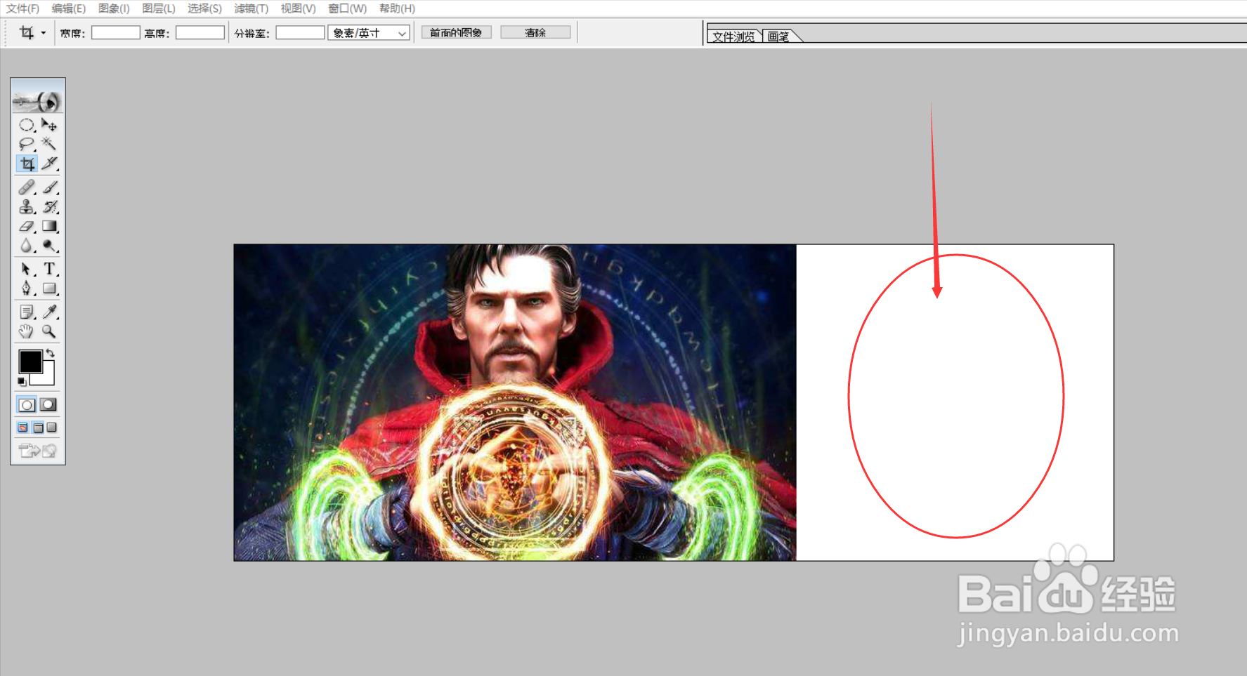The width and height of the screenshot is (1247, 676).
Task: Swap foreground and background colors
Action: (x=50, y=353)
